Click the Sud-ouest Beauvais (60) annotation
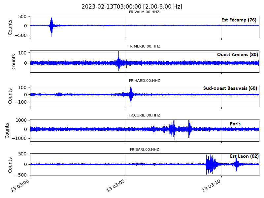 click(x=230, y=88)
